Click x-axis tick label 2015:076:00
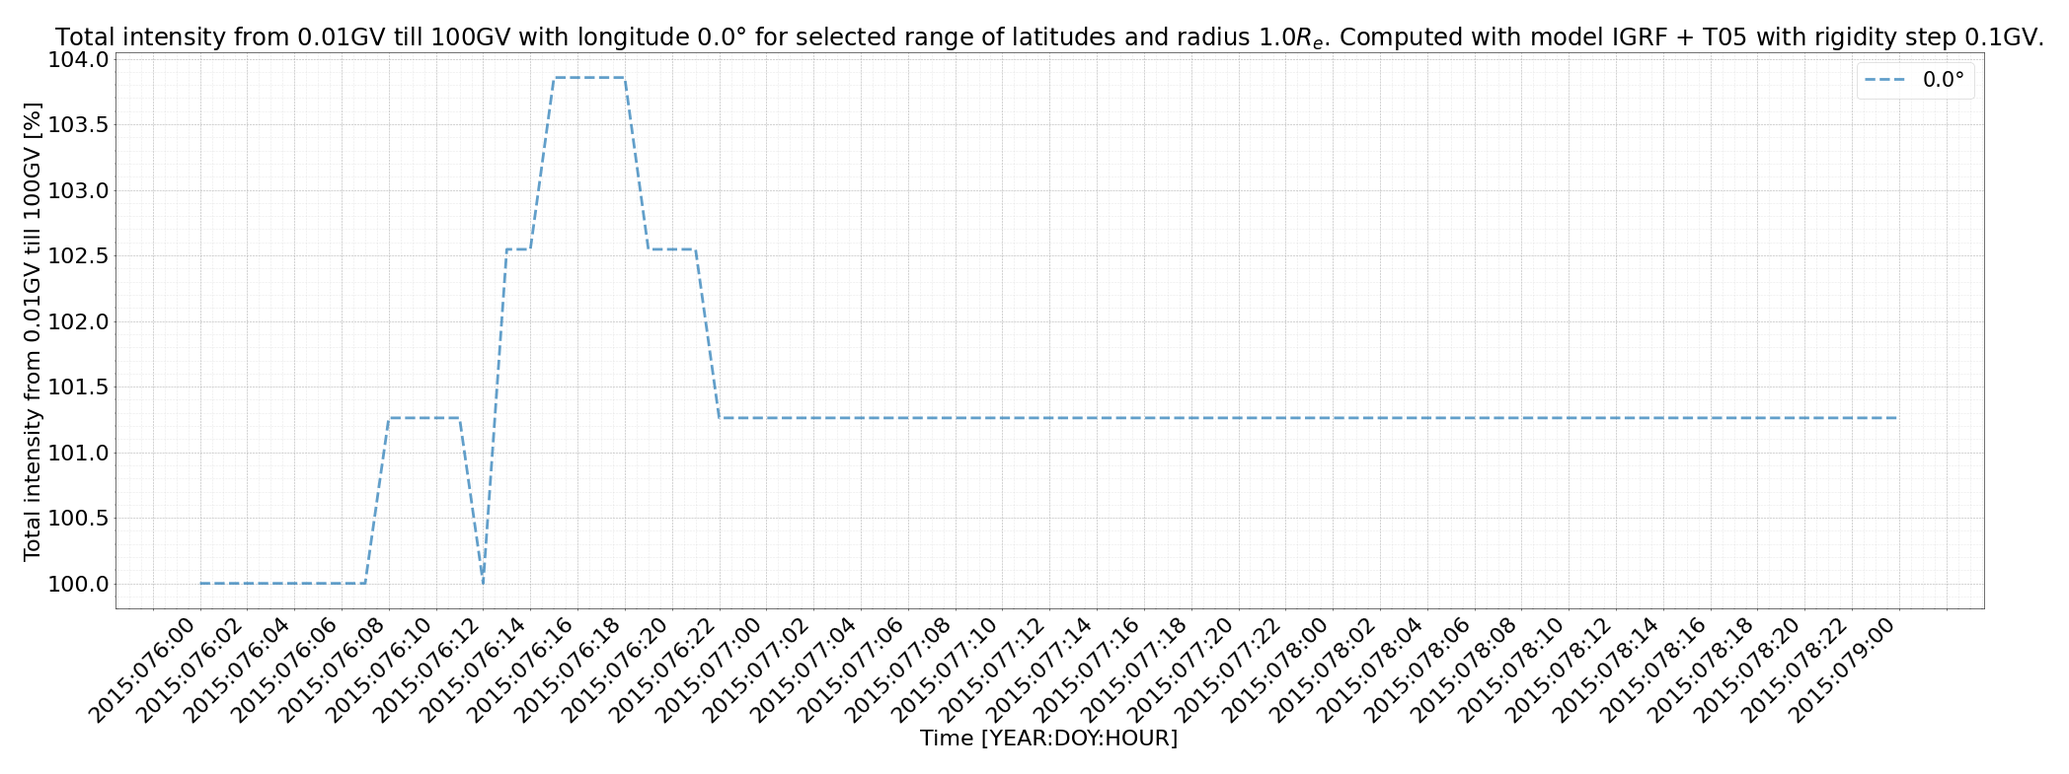Viewport: 2069px width, 774px height. (x=142, y=670)
